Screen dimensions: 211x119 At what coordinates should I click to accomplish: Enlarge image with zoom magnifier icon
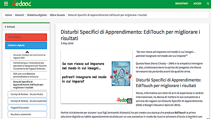point(130,101)
